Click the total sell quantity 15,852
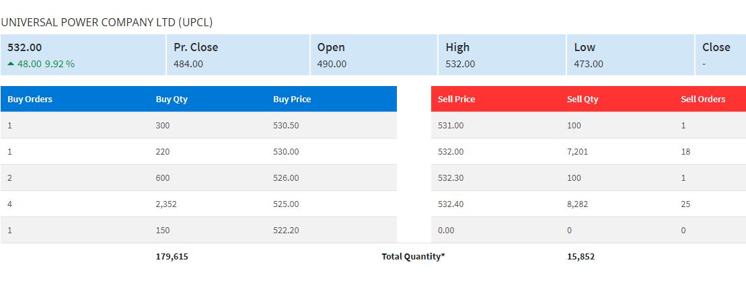 pyautogui.click(x=581, y=257)
